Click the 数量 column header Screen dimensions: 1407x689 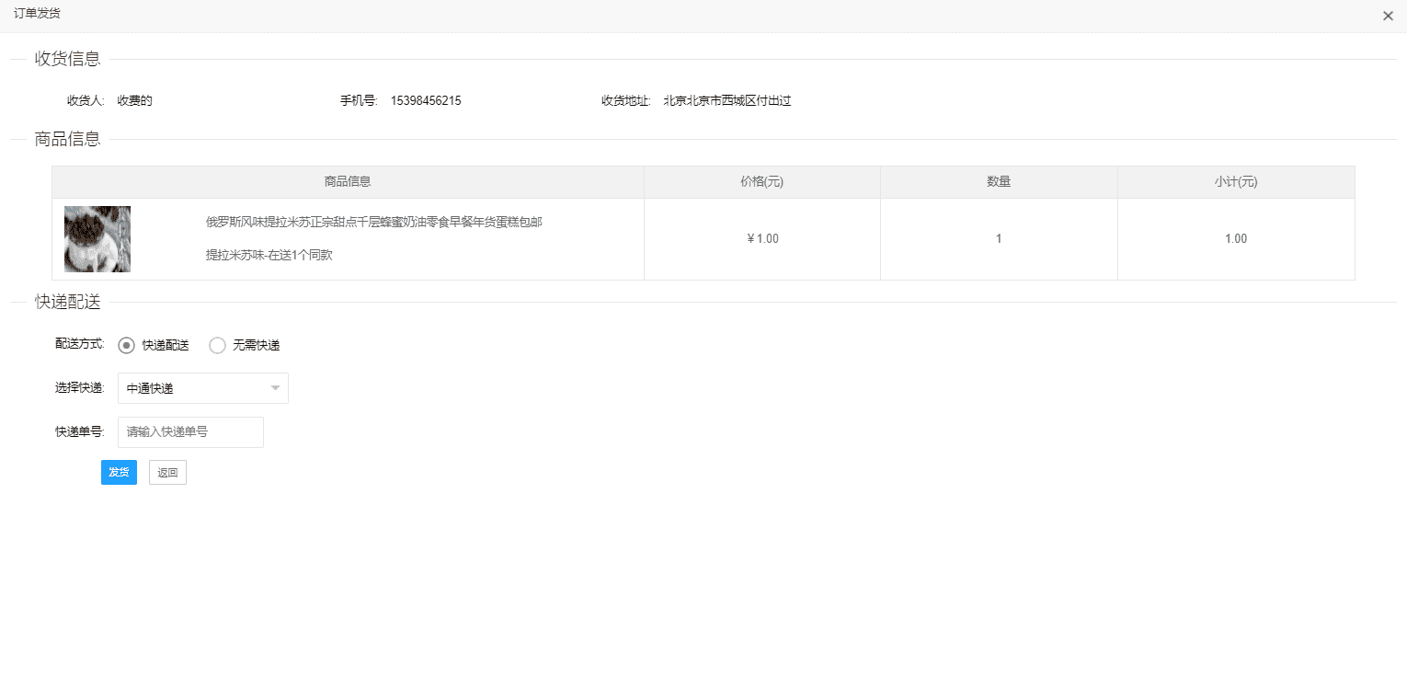pos(999,182)
